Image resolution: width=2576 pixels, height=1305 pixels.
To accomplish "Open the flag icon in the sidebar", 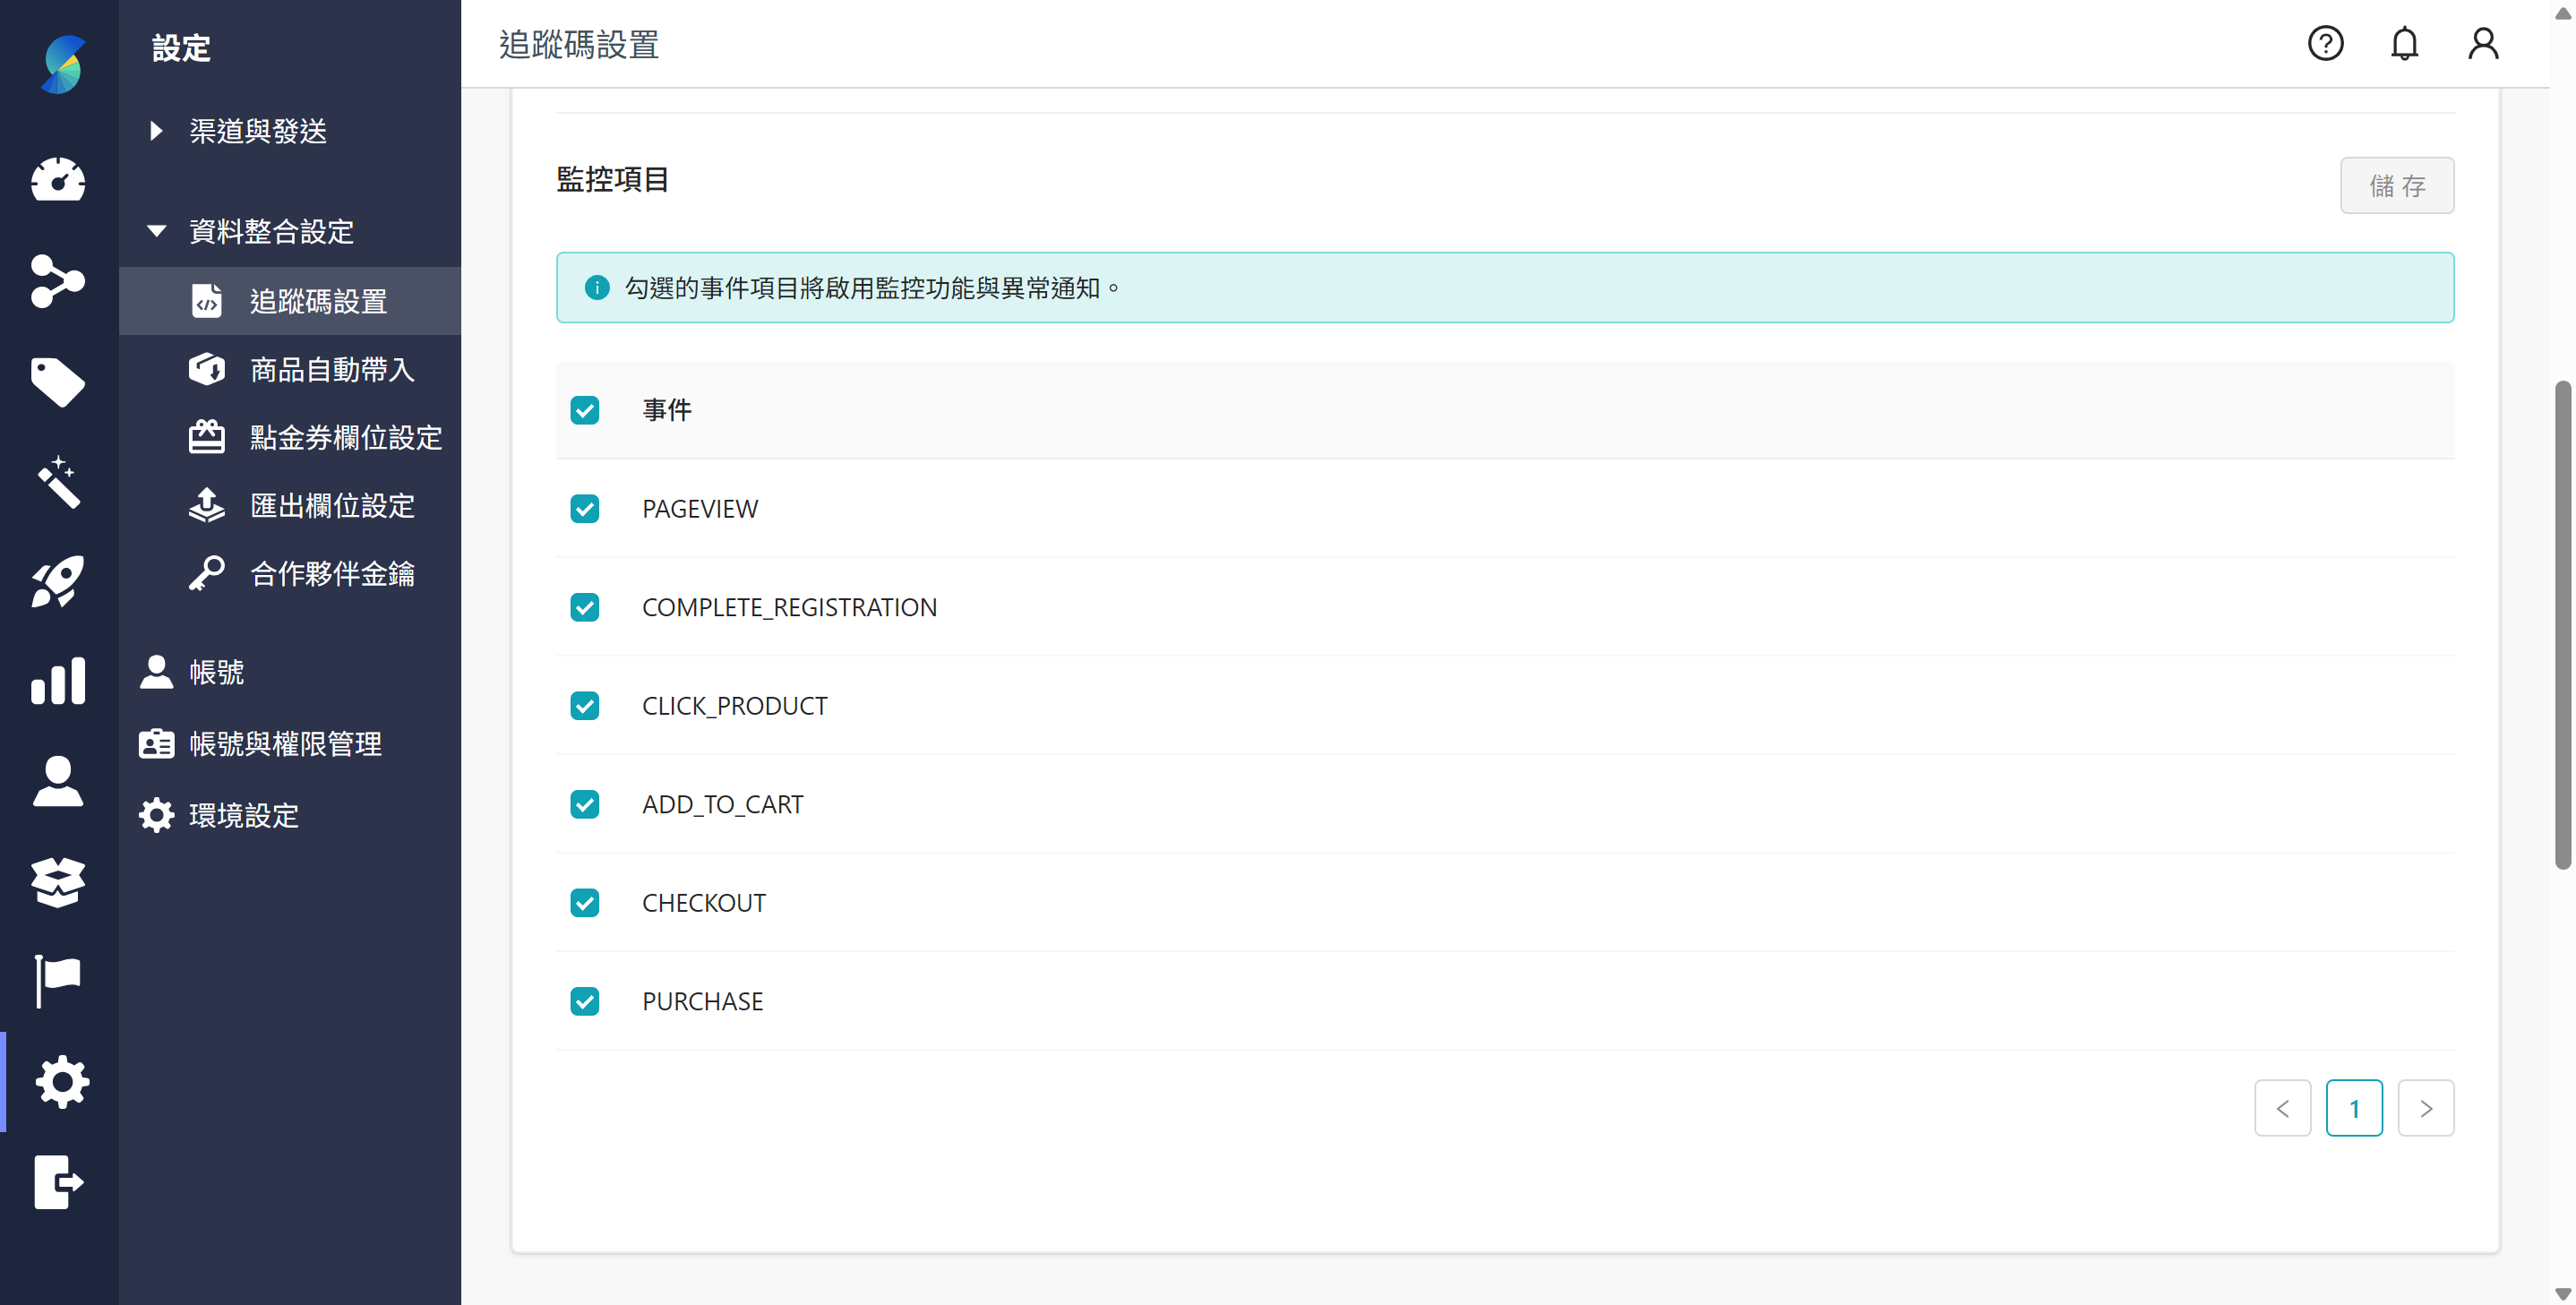I will click(x=58, y=980).
